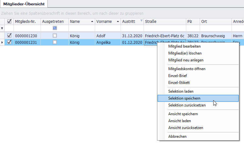Click the sort arrow in Name column header

[x=92, y=22]
